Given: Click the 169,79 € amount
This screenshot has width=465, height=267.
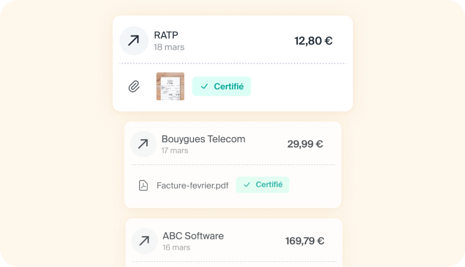Looking at the screenshot, I should tap(304, 241).
